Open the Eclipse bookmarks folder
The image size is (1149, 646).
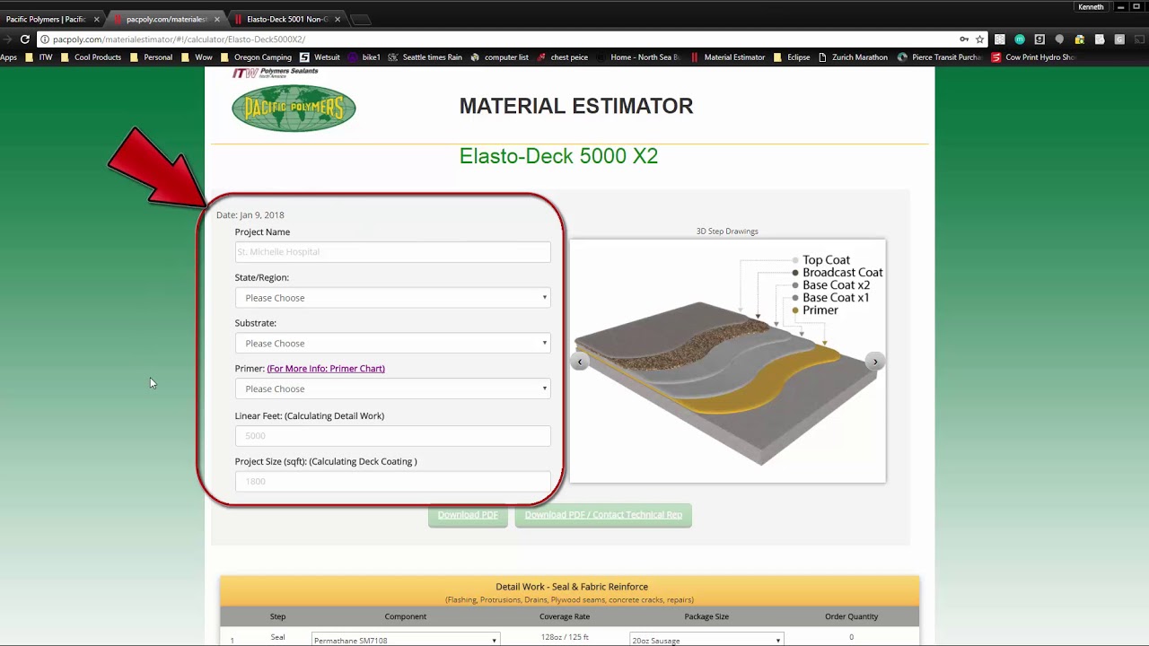tap(792, 57)
